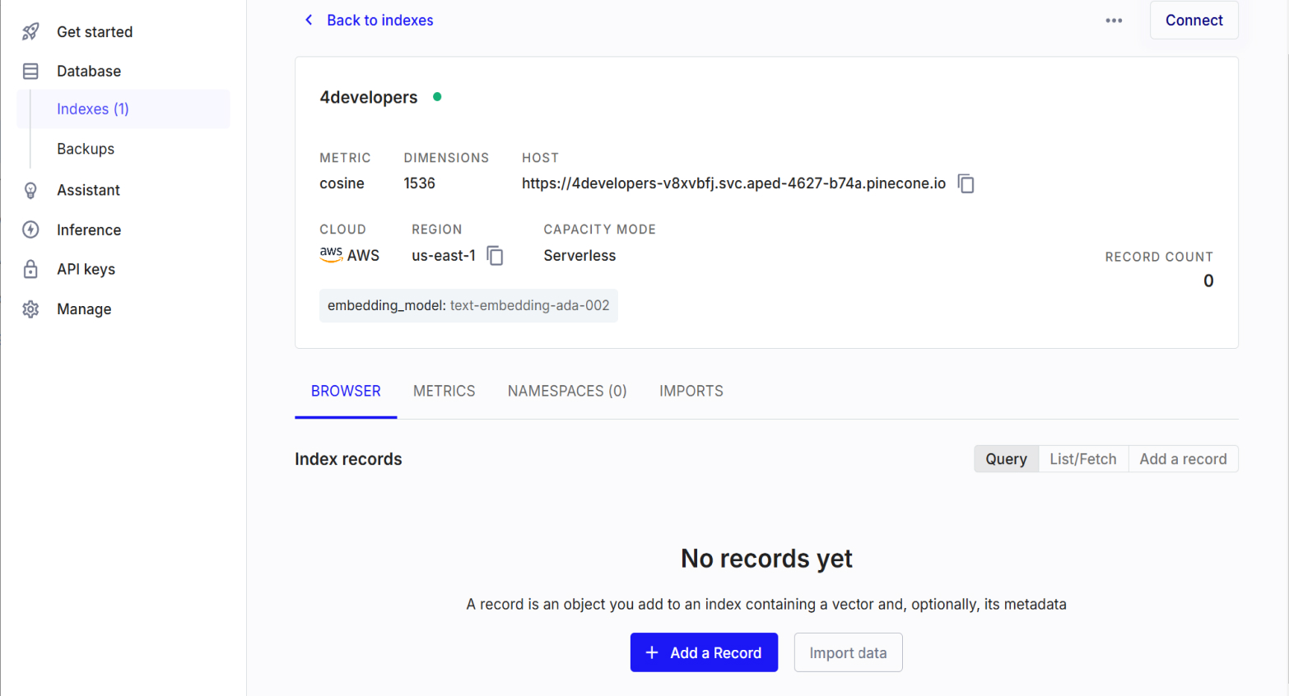Click the green index status dot
Viewport: 1289px width, 696px height.
[x=437, y=97]
